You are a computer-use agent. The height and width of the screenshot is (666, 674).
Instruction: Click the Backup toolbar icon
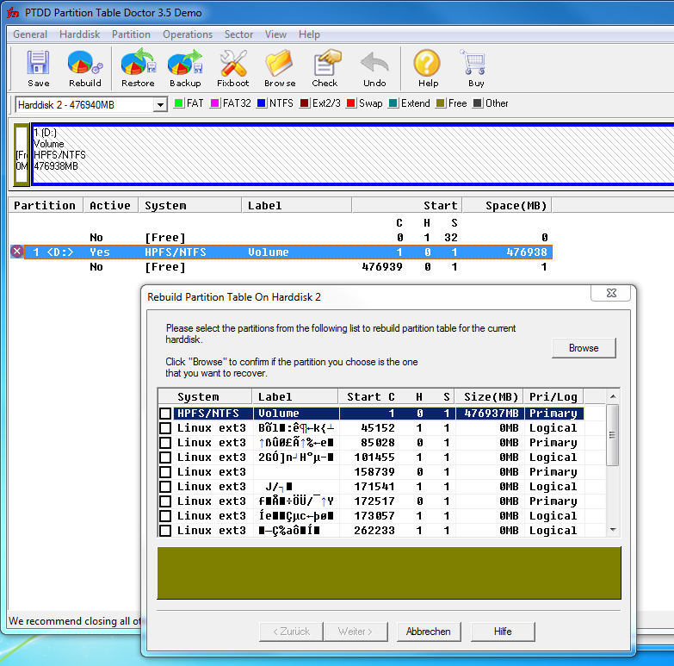185,63
